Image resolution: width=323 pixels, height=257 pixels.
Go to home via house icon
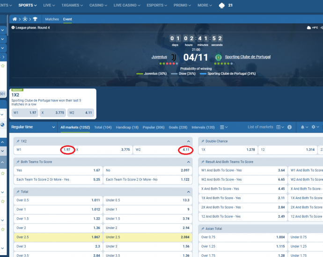15,19
